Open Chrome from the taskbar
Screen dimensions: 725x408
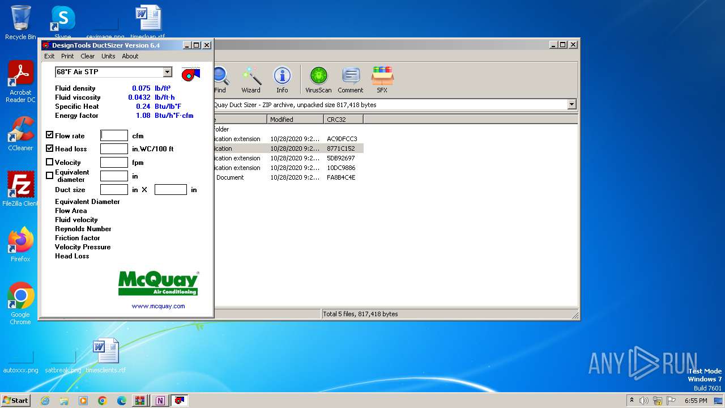click(103, 401)
